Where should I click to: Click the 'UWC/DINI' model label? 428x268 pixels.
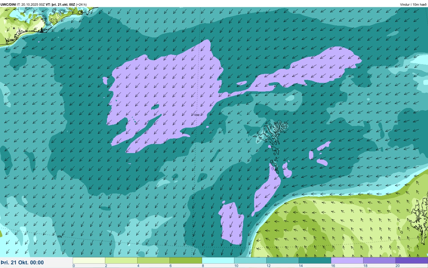click(x=8, y=4)
